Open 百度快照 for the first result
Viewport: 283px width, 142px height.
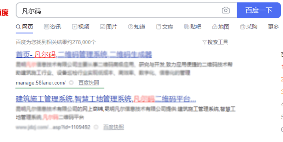tap(89, 83)
